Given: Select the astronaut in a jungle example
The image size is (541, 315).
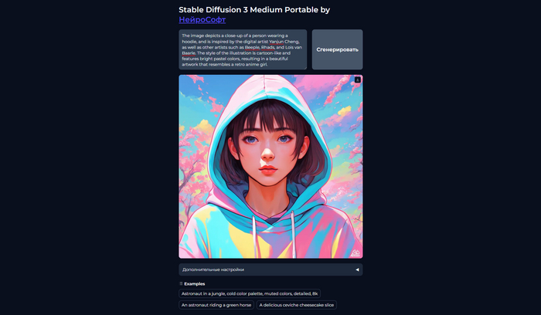Looking at the screenshot, I should click(x=250, y=293).
